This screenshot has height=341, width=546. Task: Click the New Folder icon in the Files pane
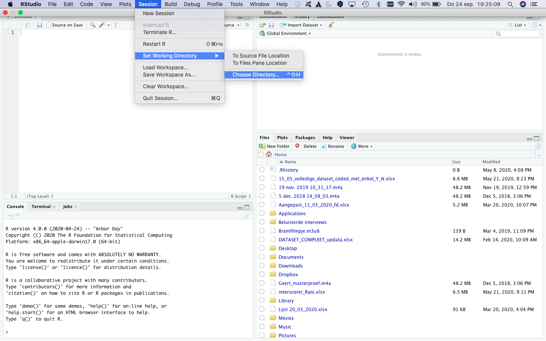[x=262, y=146]
